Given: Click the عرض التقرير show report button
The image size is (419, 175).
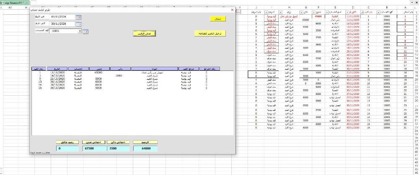Looking at the screenshot, I should coord(144,34).
